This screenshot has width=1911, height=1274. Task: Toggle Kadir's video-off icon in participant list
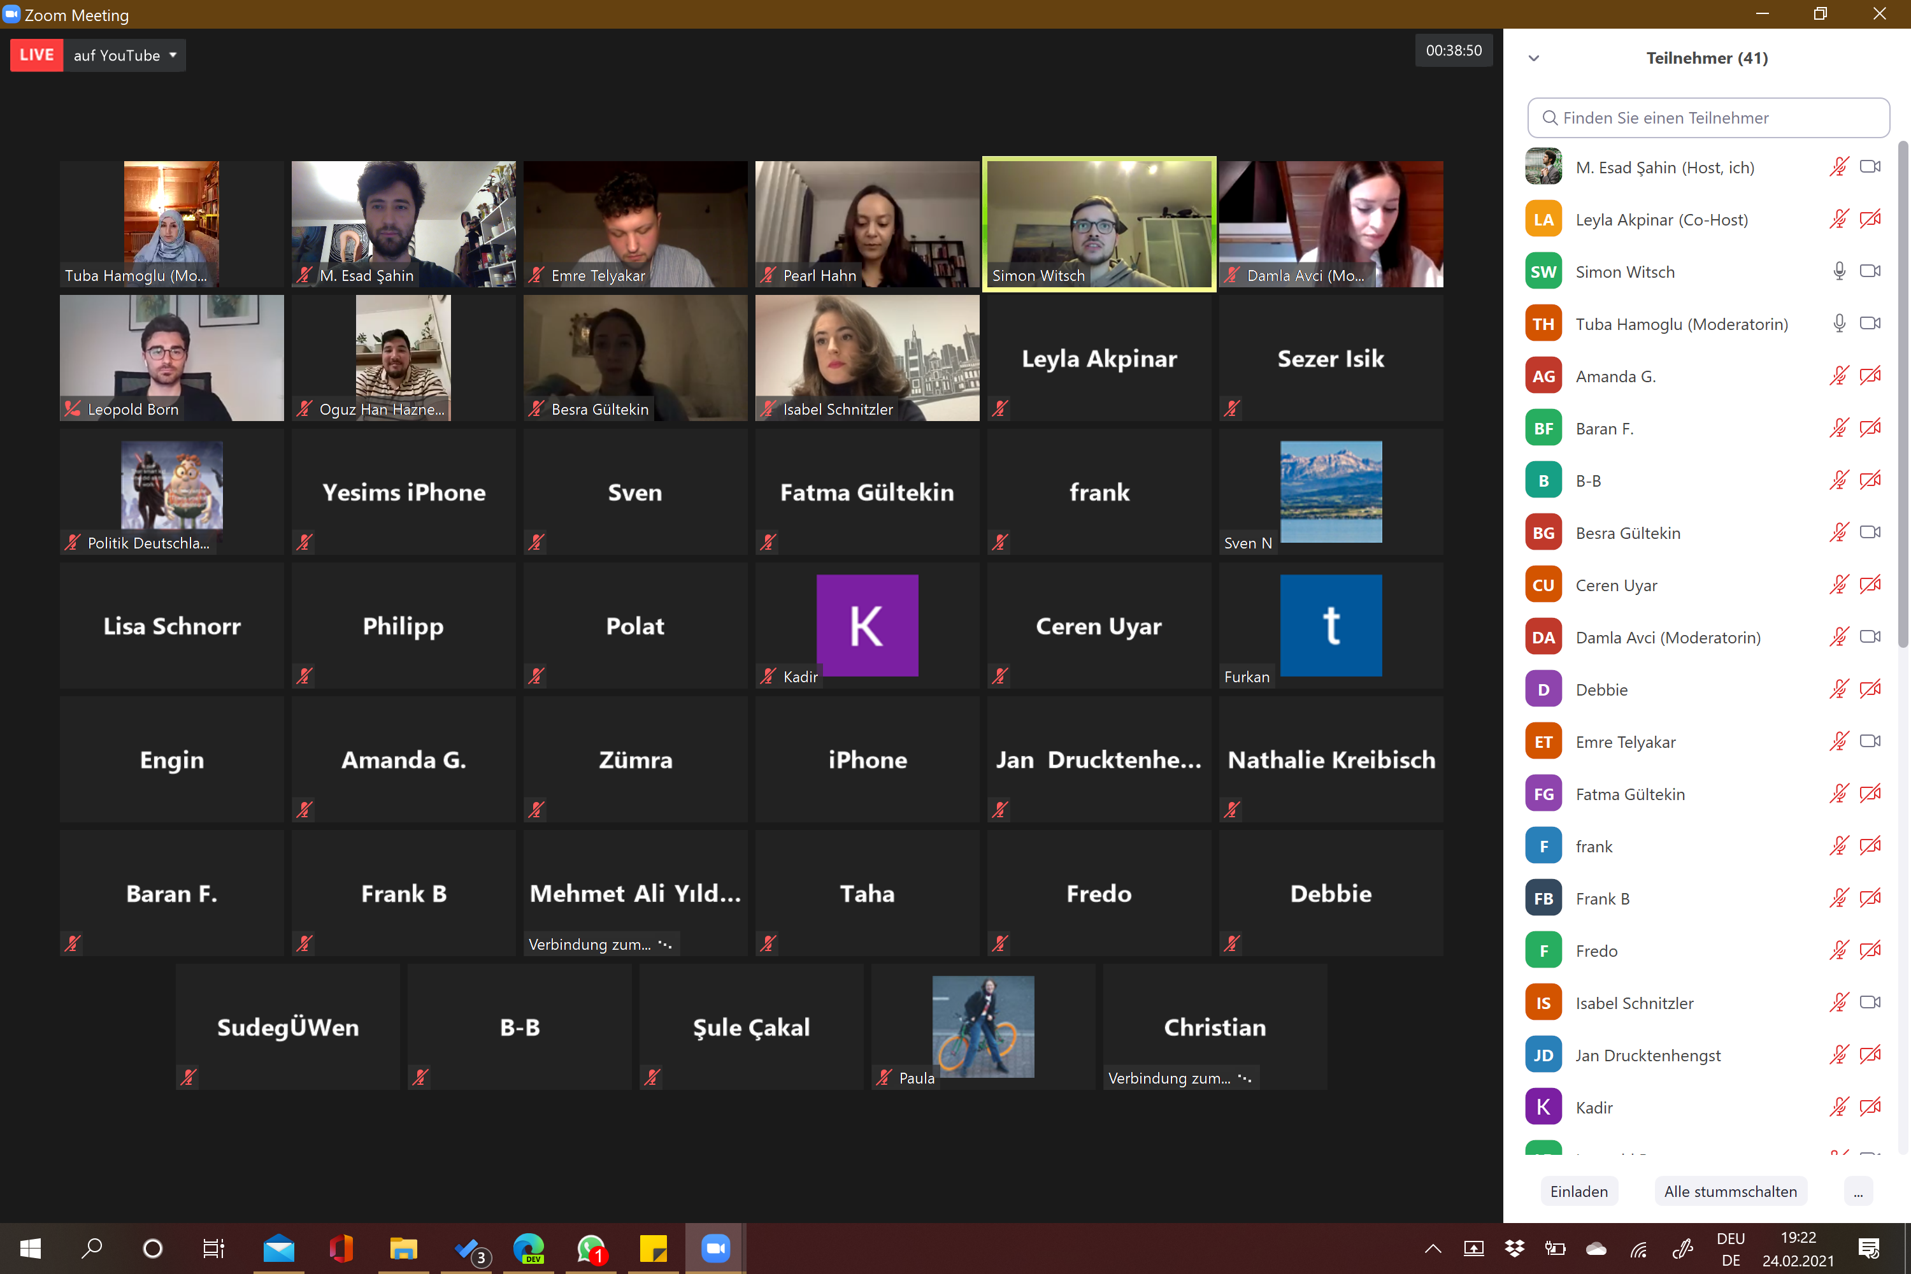pyautogui.click(x=1870, y=1106)
